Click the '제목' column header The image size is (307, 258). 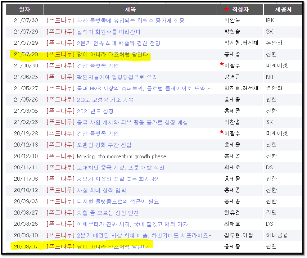coord(130,9)
